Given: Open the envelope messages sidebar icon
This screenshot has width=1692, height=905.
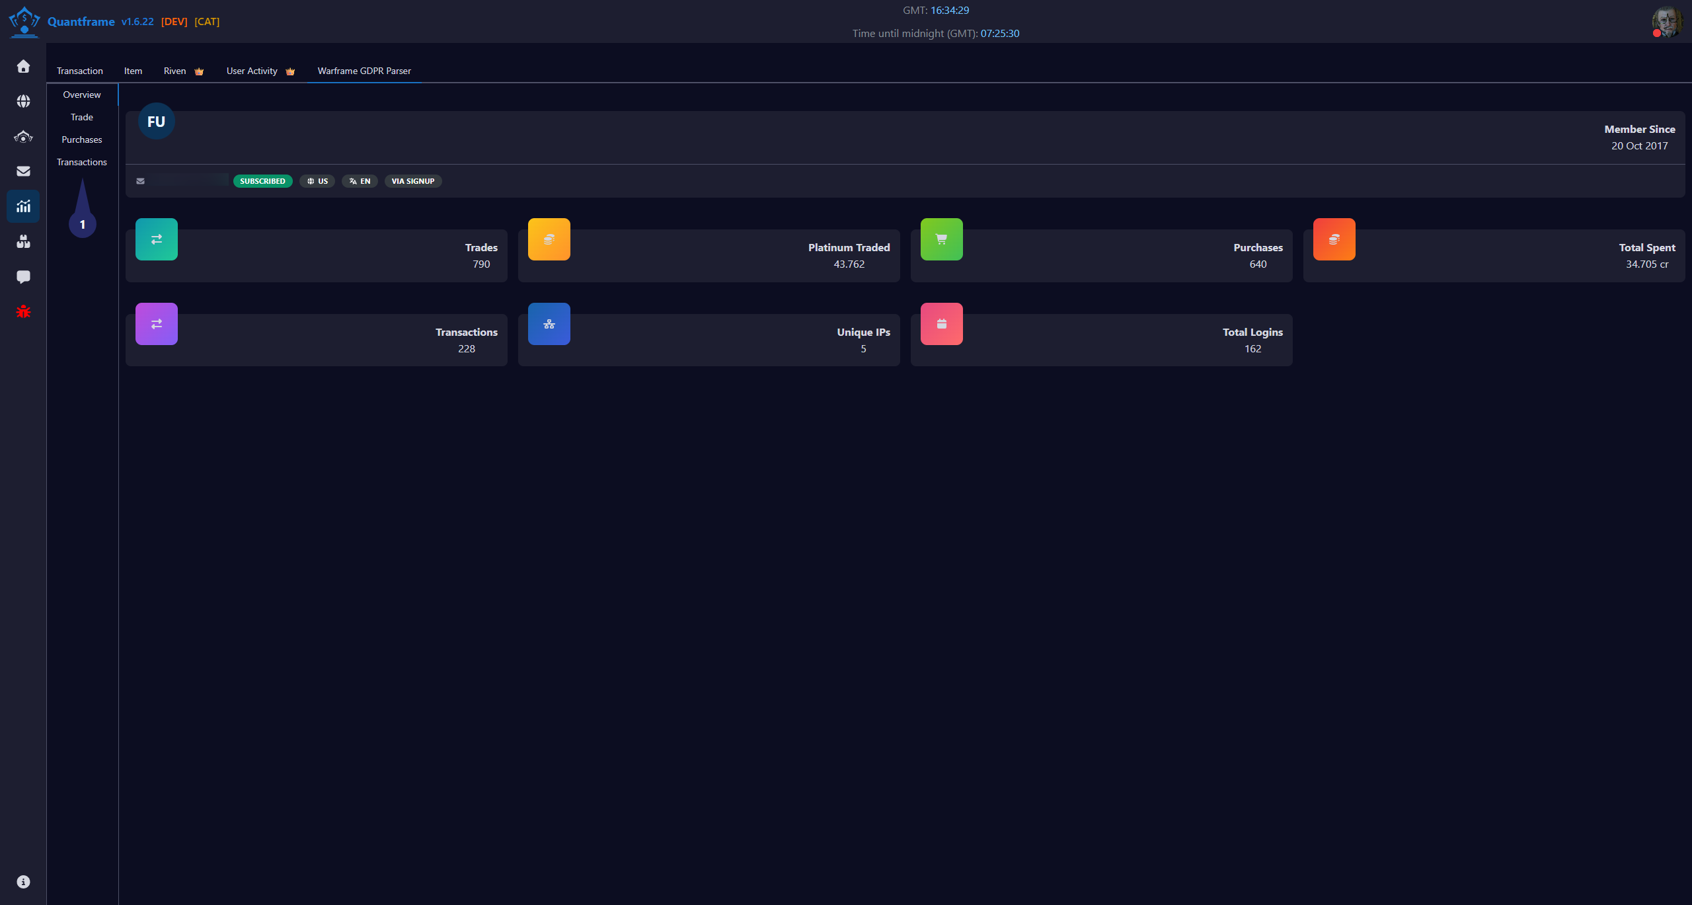Looking at the screenshot, I should pos(23,171).
